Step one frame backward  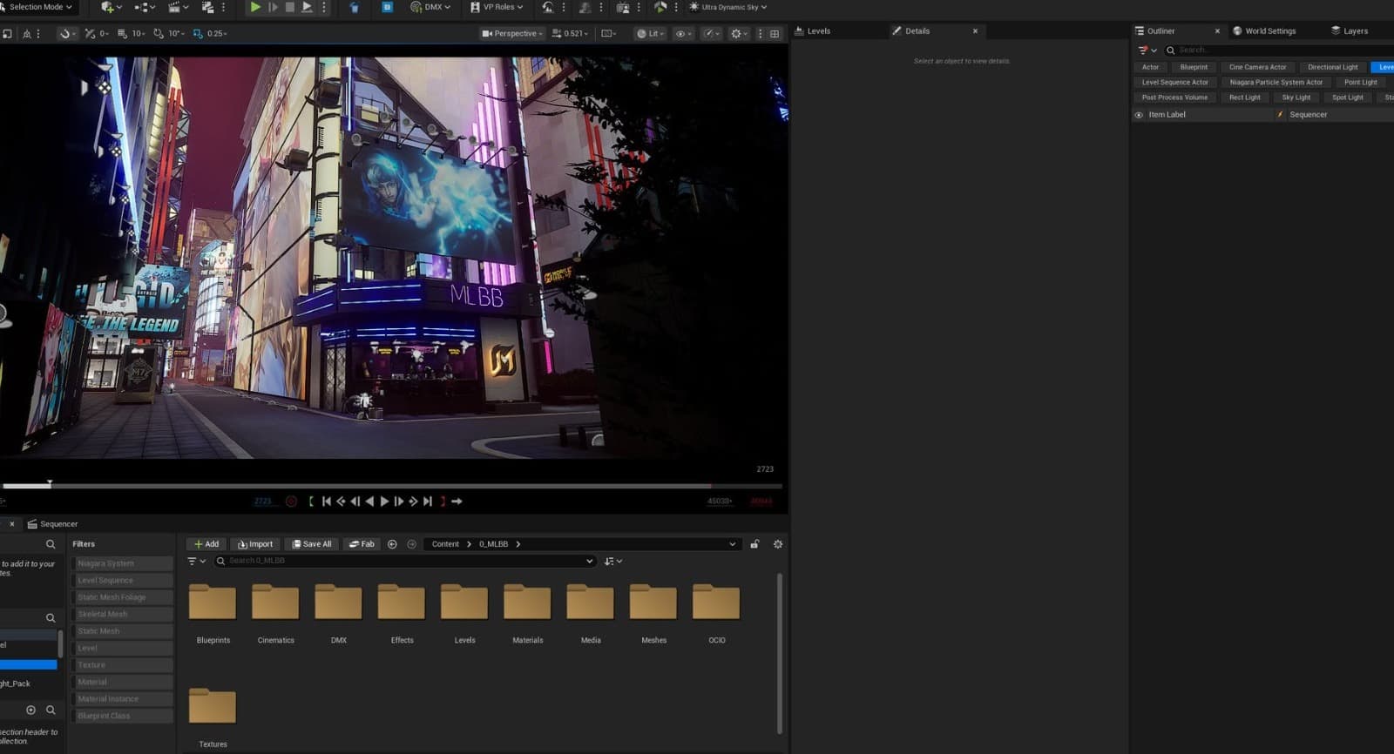[355, 502]
